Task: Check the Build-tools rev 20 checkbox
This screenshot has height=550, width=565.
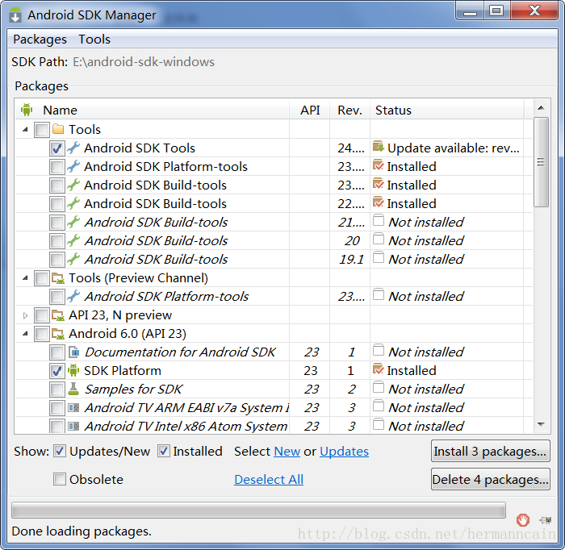Action: tap(57, 241)
